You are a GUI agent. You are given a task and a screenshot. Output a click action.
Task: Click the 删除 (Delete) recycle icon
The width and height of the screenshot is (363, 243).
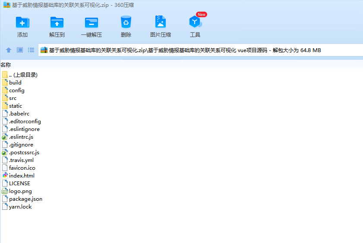click(126, 22)
